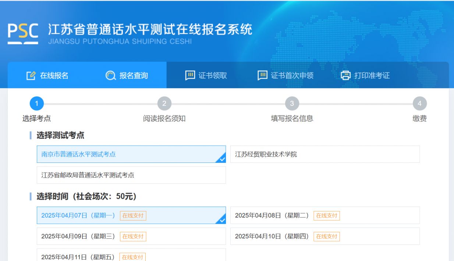The height and width of the screenshot is (261, 454).
Task: Click the JIANGSU PUTONGHUA SHUIPING CESHI subtitle
Action: click(120, 42)
